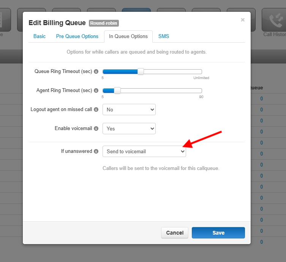Click the Queue Ring Timeout slider handle
This screenshot has height=262, width=286.
(141, 71)
